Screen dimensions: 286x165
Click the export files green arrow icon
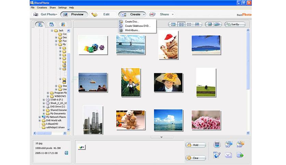pyautogui.click(x=240, y=155)
